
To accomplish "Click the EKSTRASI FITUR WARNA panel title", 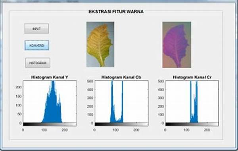I will click(x=116, y=11).
